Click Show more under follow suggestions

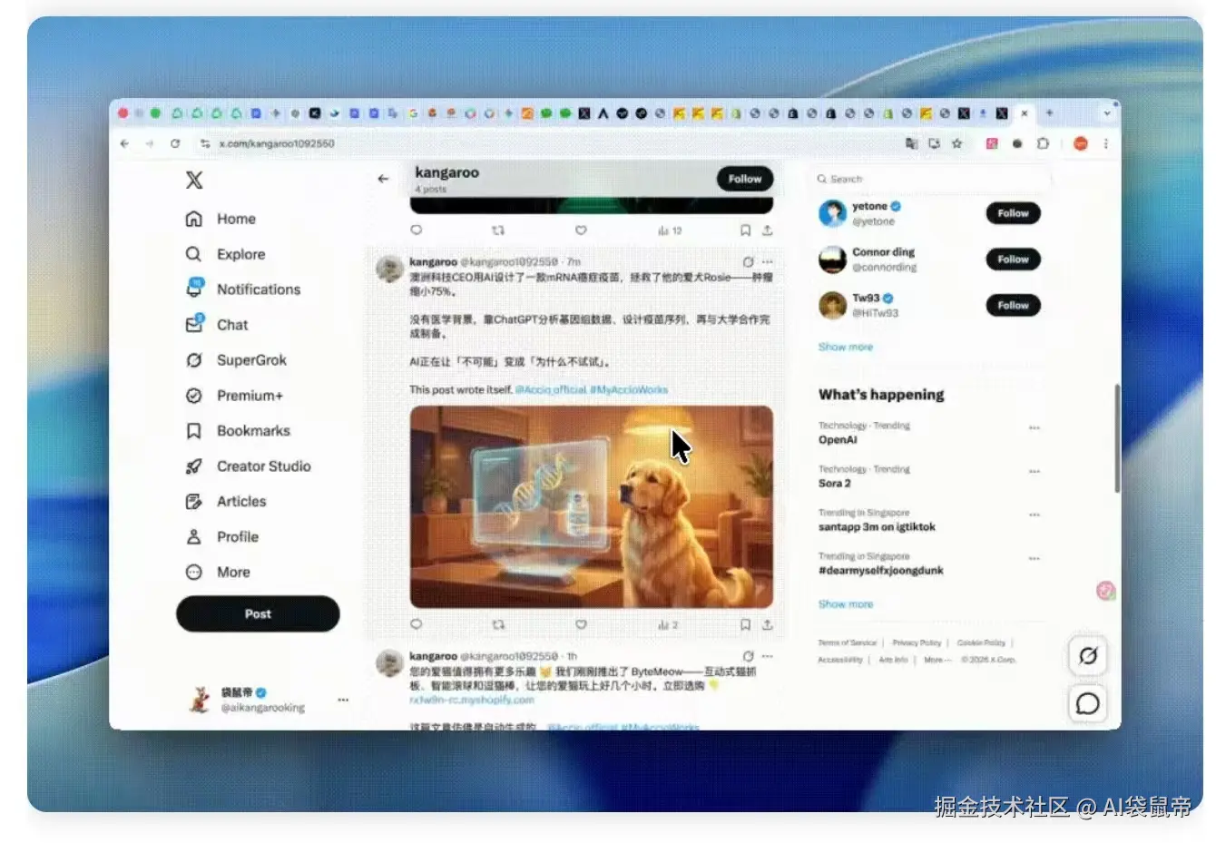(846, 347)
